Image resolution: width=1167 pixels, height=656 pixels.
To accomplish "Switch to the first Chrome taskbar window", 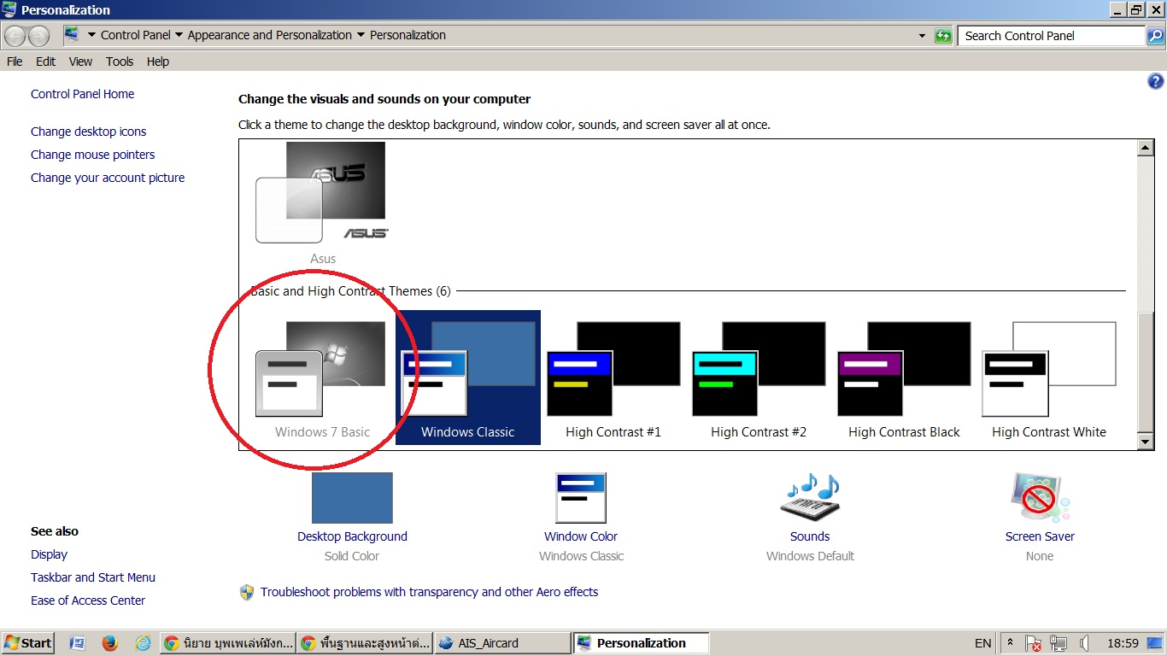I will tap(228, 643).
